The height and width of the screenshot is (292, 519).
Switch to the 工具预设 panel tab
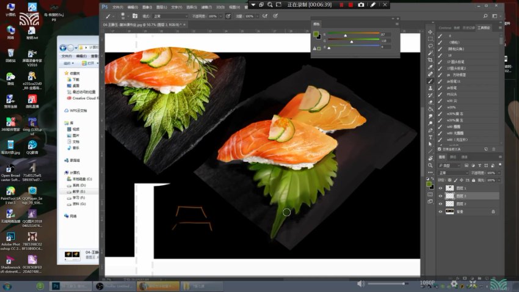point(485,27)
